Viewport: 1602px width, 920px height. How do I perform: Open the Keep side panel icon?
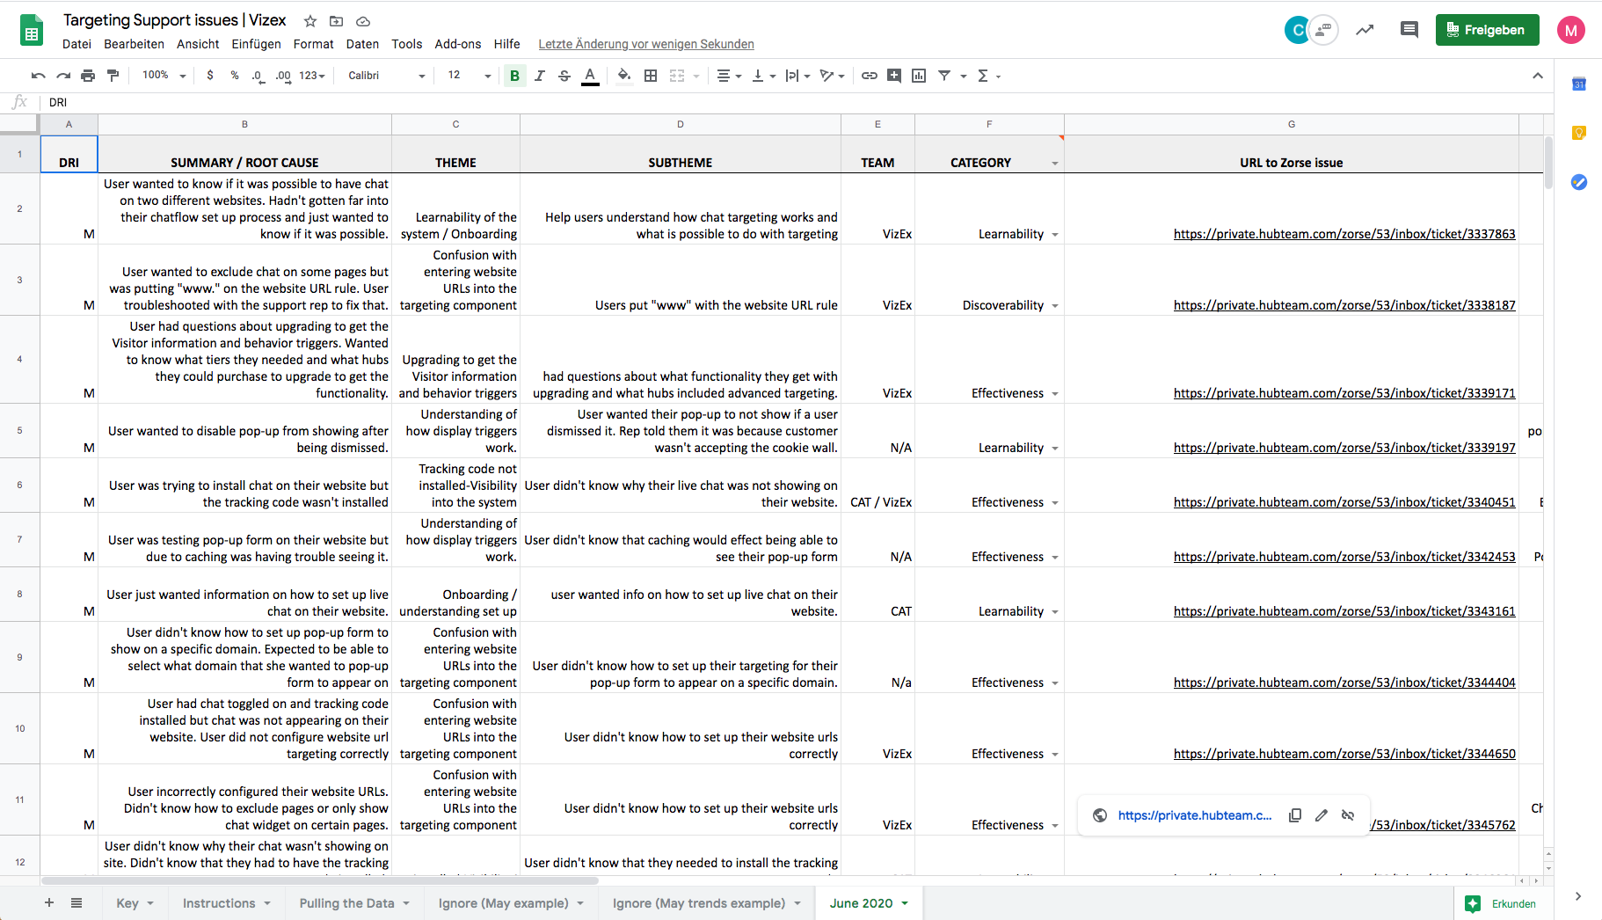[1579, 133]
